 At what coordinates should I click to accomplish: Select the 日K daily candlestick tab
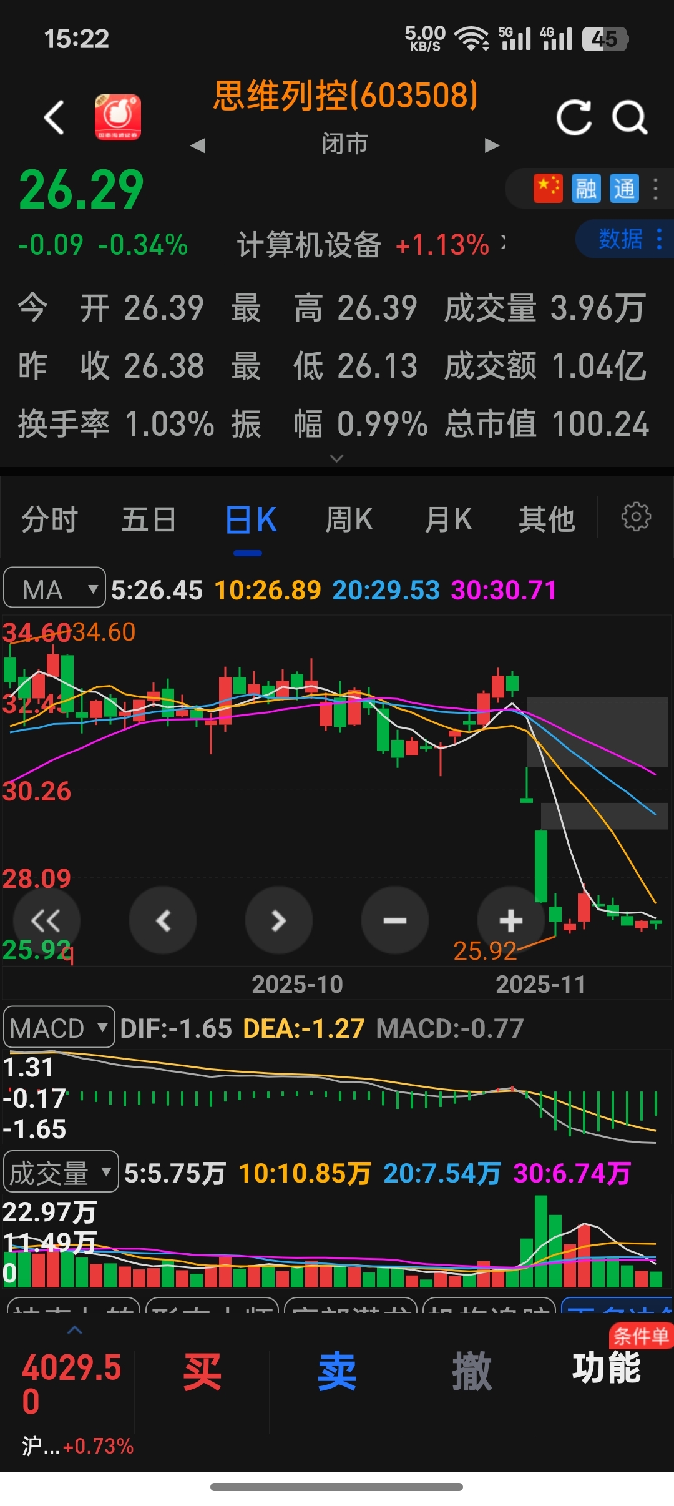tap(251, 519)
